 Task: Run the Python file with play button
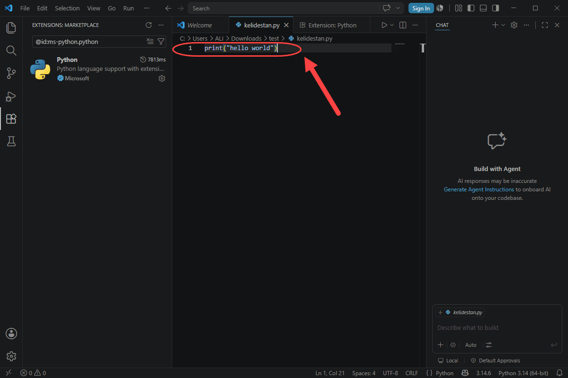384,25
